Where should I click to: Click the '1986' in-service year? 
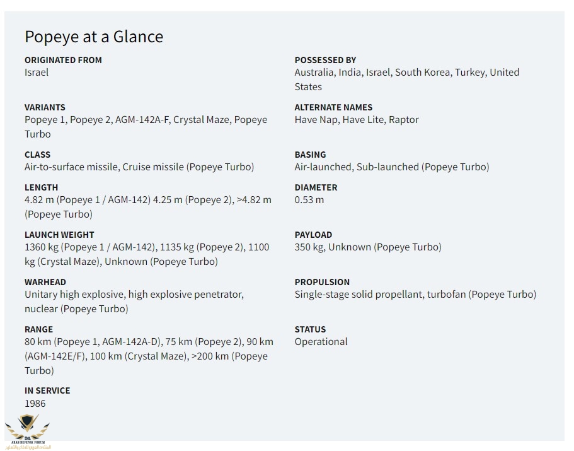coord(35,404)
